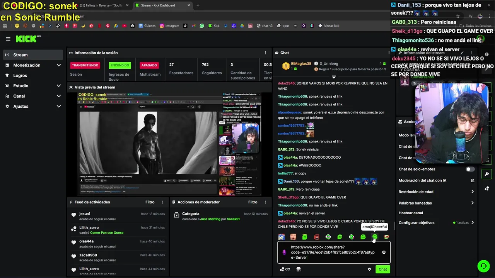The image size is (495, 278).
Task: Open the TikTok bookmark icon
Action: [x=185, y=26]
